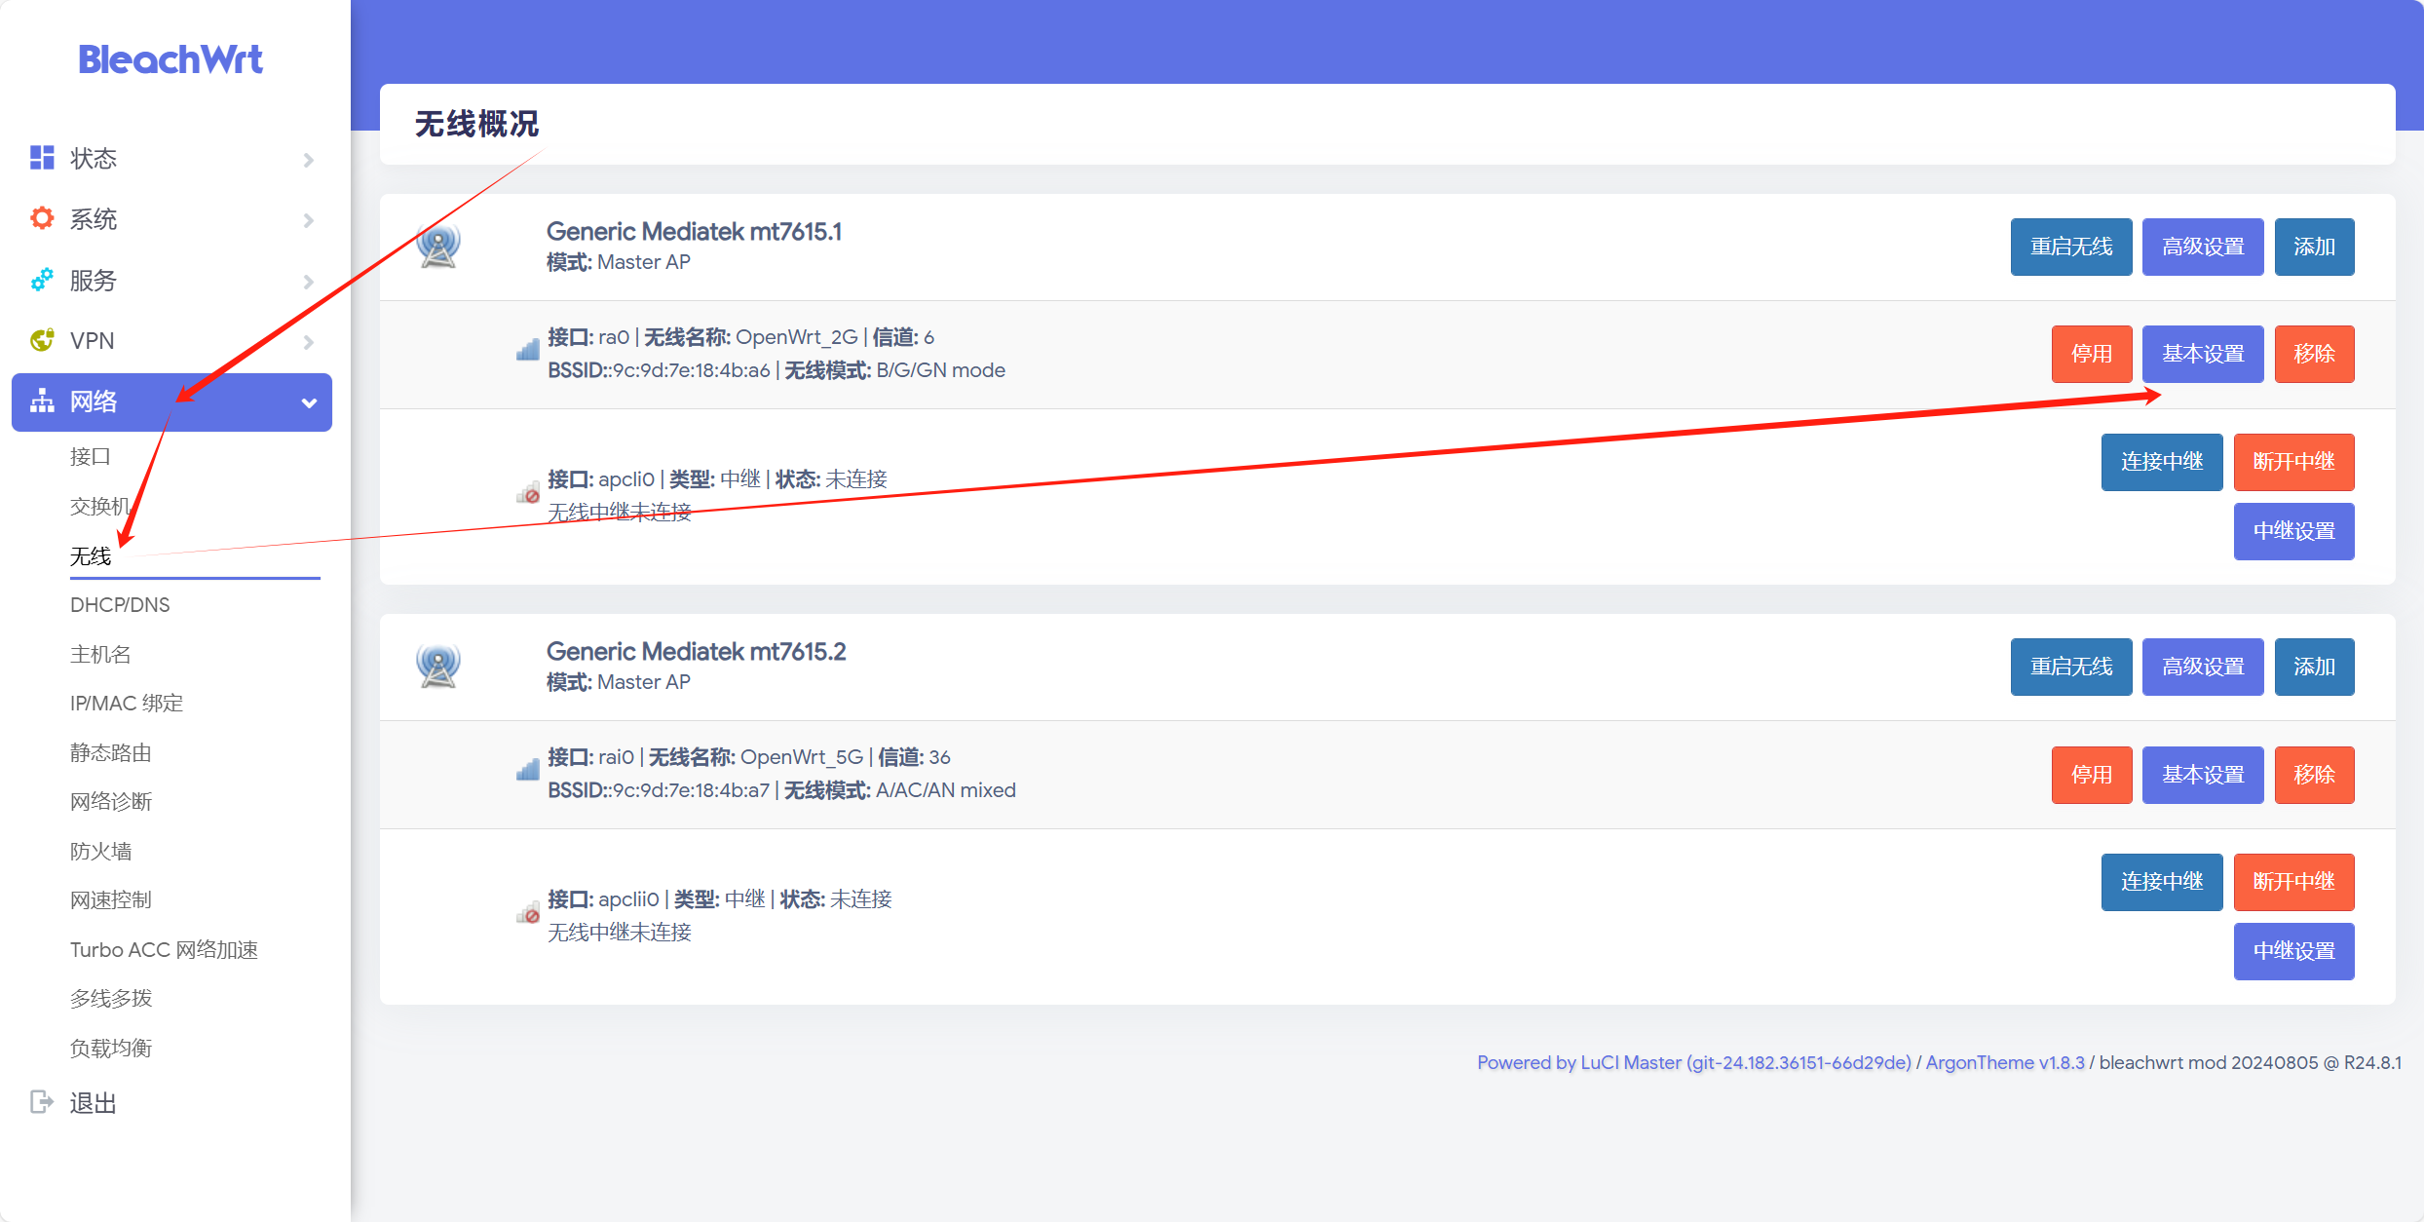
Task: Open the IP/MAC 绑定 submenu item
Action: (x=127, y=703)
